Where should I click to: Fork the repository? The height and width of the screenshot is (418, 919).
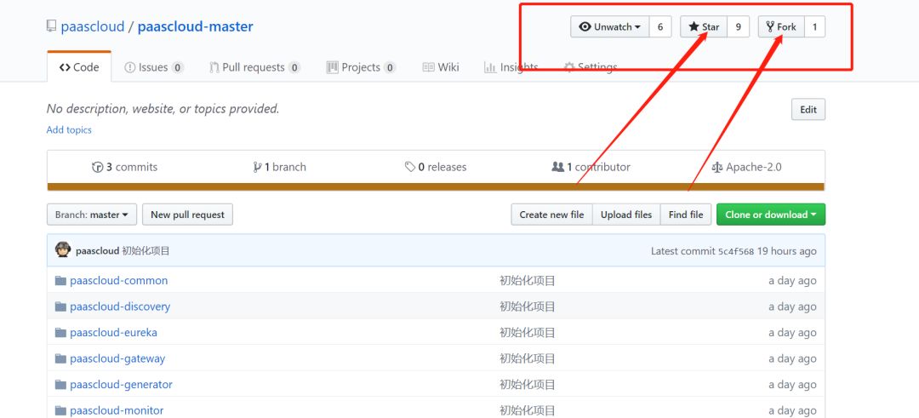point(781,27)
